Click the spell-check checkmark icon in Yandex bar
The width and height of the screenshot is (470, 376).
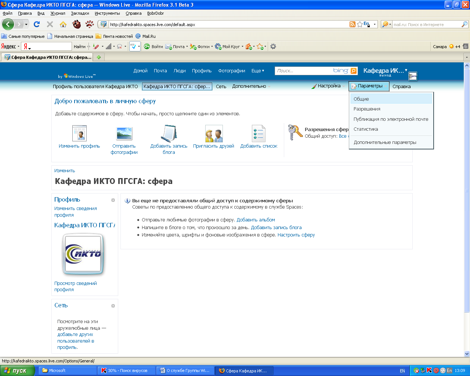[x=133, y=46]
